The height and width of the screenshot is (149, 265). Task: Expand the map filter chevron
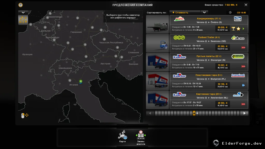pos(23,13)
